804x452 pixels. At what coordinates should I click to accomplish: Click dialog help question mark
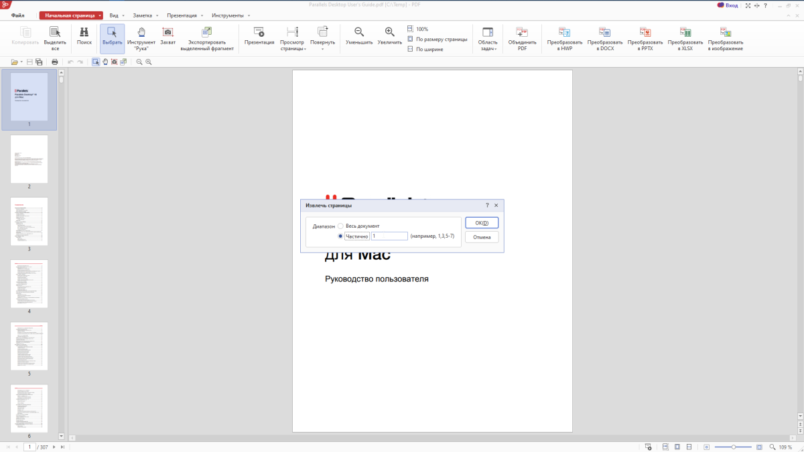pos(486,206)
